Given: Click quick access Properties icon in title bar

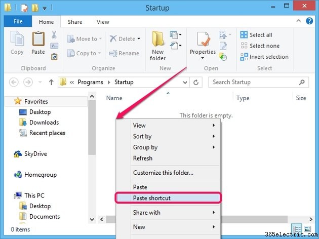Looking at the screenshot, I should pos(24,8).
